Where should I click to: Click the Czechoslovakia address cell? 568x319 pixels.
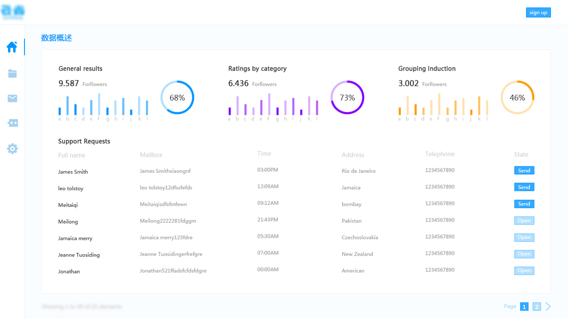(360, 238)
